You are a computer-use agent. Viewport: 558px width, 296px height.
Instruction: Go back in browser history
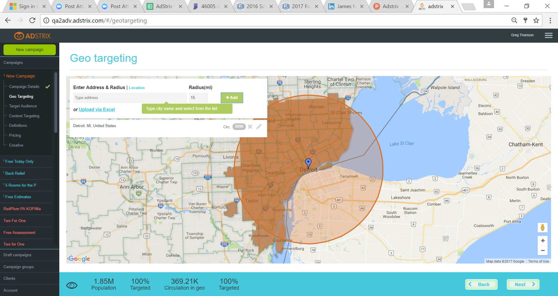click(8, 20)
